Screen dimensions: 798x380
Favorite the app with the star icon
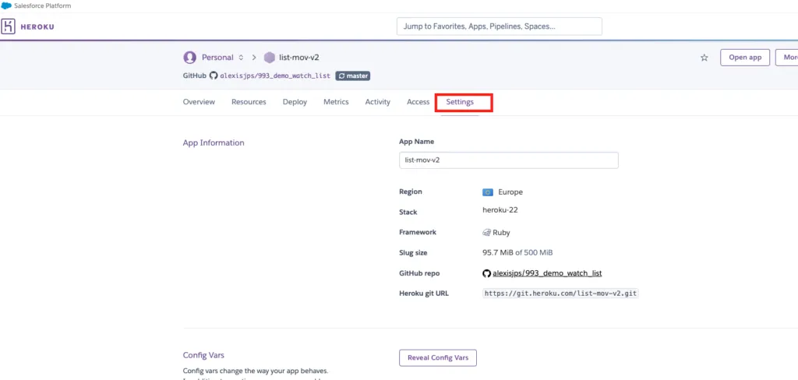click(x=704, y=58)
